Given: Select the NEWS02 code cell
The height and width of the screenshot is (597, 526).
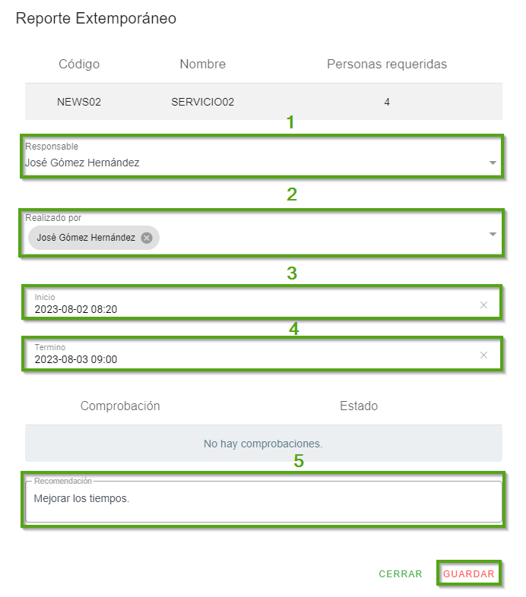Looking at the screenshot, I should point(79,103).
